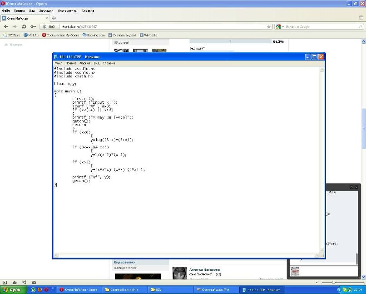
Task: Click the browser Back arrow button
Action: point(6,26)
